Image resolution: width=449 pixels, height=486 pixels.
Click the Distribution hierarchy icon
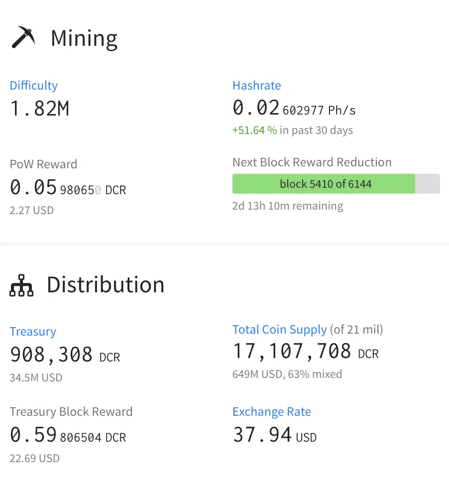[21, 285]
